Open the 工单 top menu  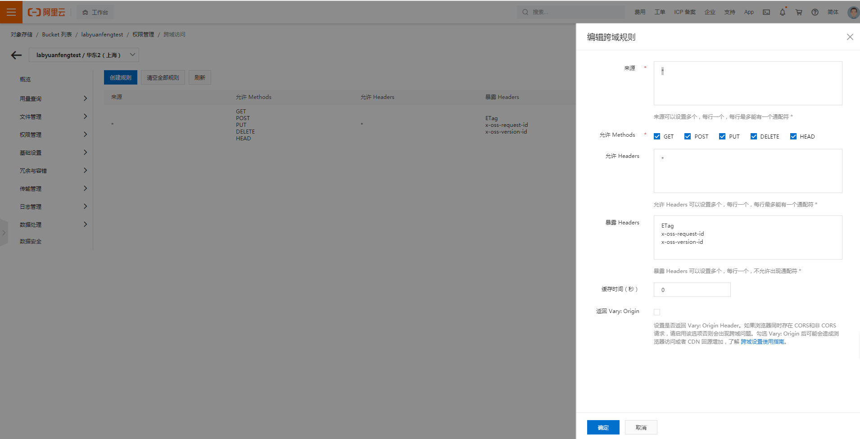coord(660,12)
